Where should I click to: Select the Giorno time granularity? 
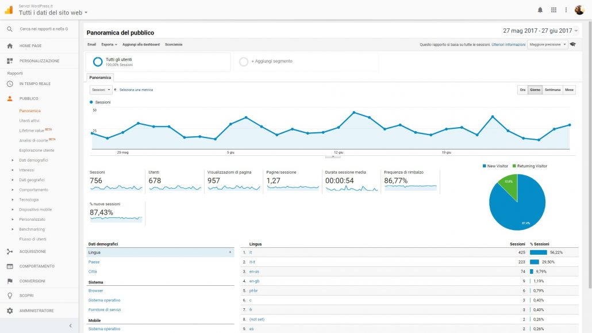coord(535,90)
